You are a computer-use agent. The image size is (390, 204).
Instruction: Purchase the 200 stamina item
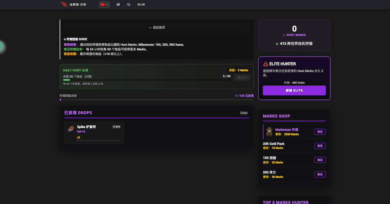[320, 174]
